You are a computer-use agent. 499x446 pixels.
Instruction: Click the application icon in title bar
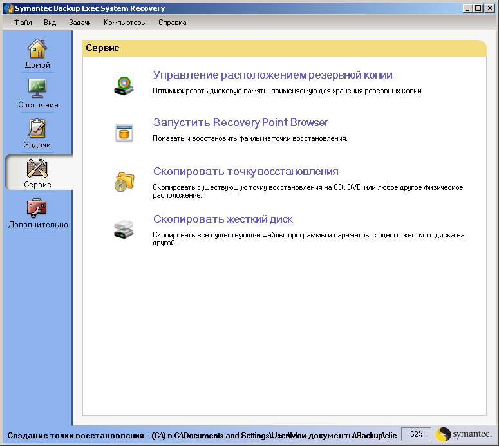coord(8,8)
